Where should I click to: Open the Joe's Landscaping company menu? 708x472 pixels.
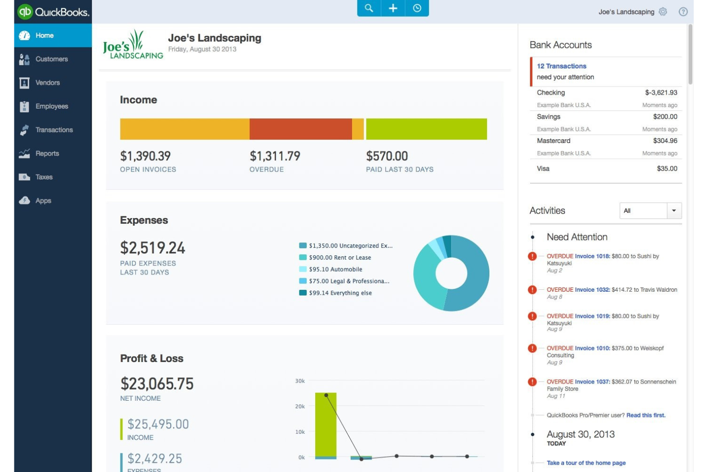[626, 11]
